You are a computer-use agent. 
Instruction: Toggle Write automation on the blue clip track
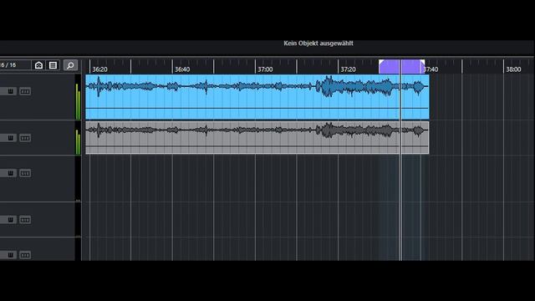click(10, 91)
